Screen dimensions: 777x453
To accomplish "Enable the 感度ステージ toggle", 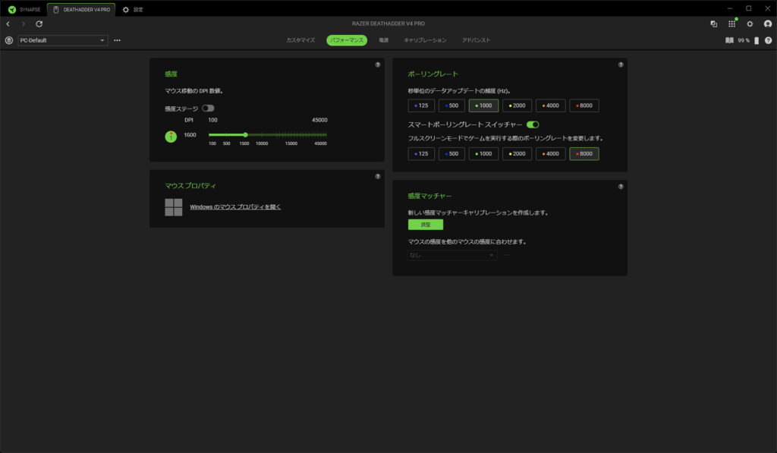I will pos(208,109).
